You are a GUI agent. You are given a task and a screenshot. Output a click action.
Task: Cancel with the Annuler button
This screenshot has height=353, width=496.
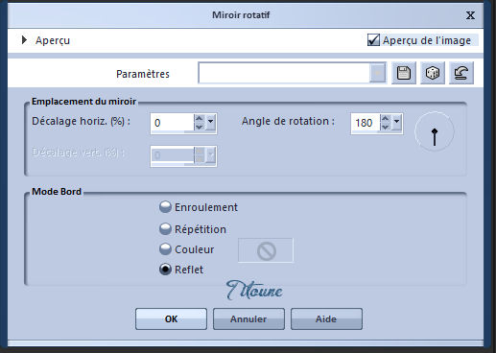tap(248, 318)
